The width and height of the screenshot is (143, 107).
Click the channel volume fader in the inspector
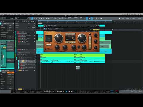click(3, 56)
